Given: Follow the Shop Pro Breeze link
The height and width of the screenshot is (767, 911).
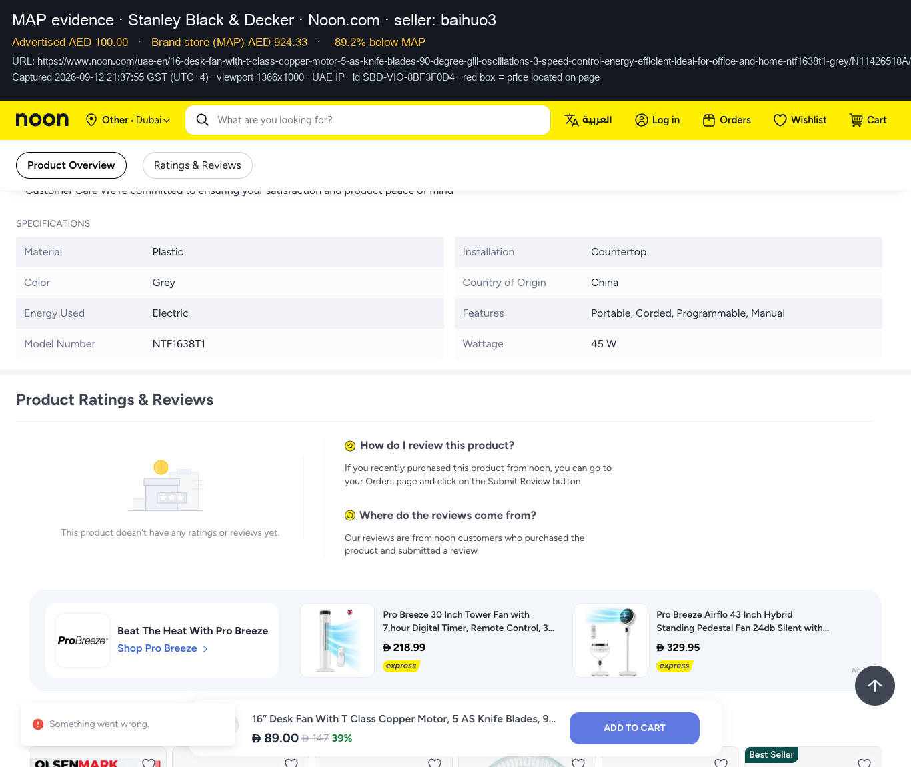Looking at the screenshot, I should point(157,648).
